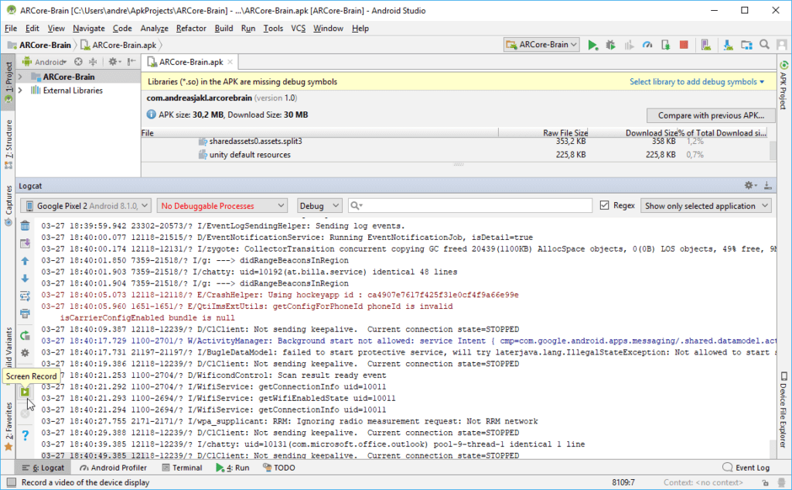Screen dimensions: 792x490
Task: Click the Raw File Size column header
Action: [544, 133]
